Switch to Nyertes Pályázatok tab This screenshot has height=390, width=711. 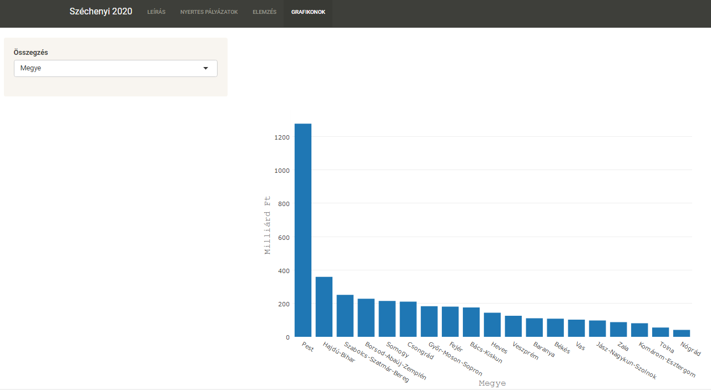click(x=209, y=12)
